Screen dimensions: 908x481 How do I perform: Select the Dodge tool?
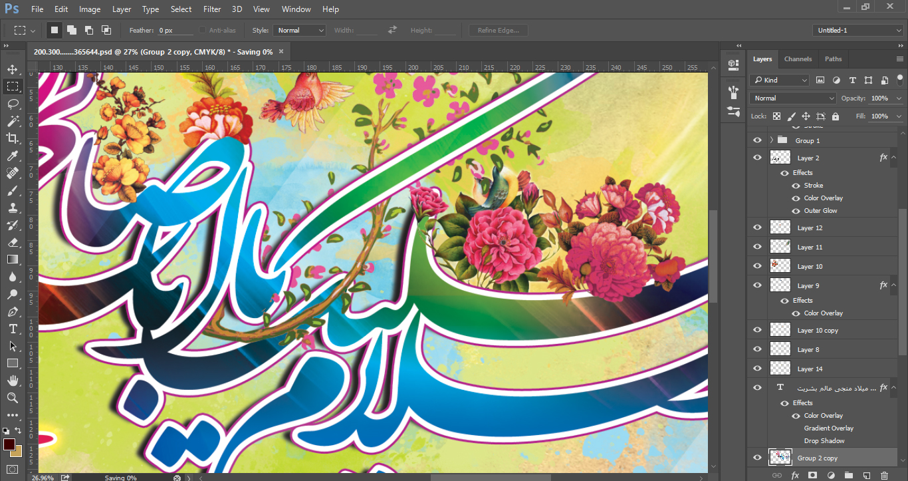coord(13,294)
